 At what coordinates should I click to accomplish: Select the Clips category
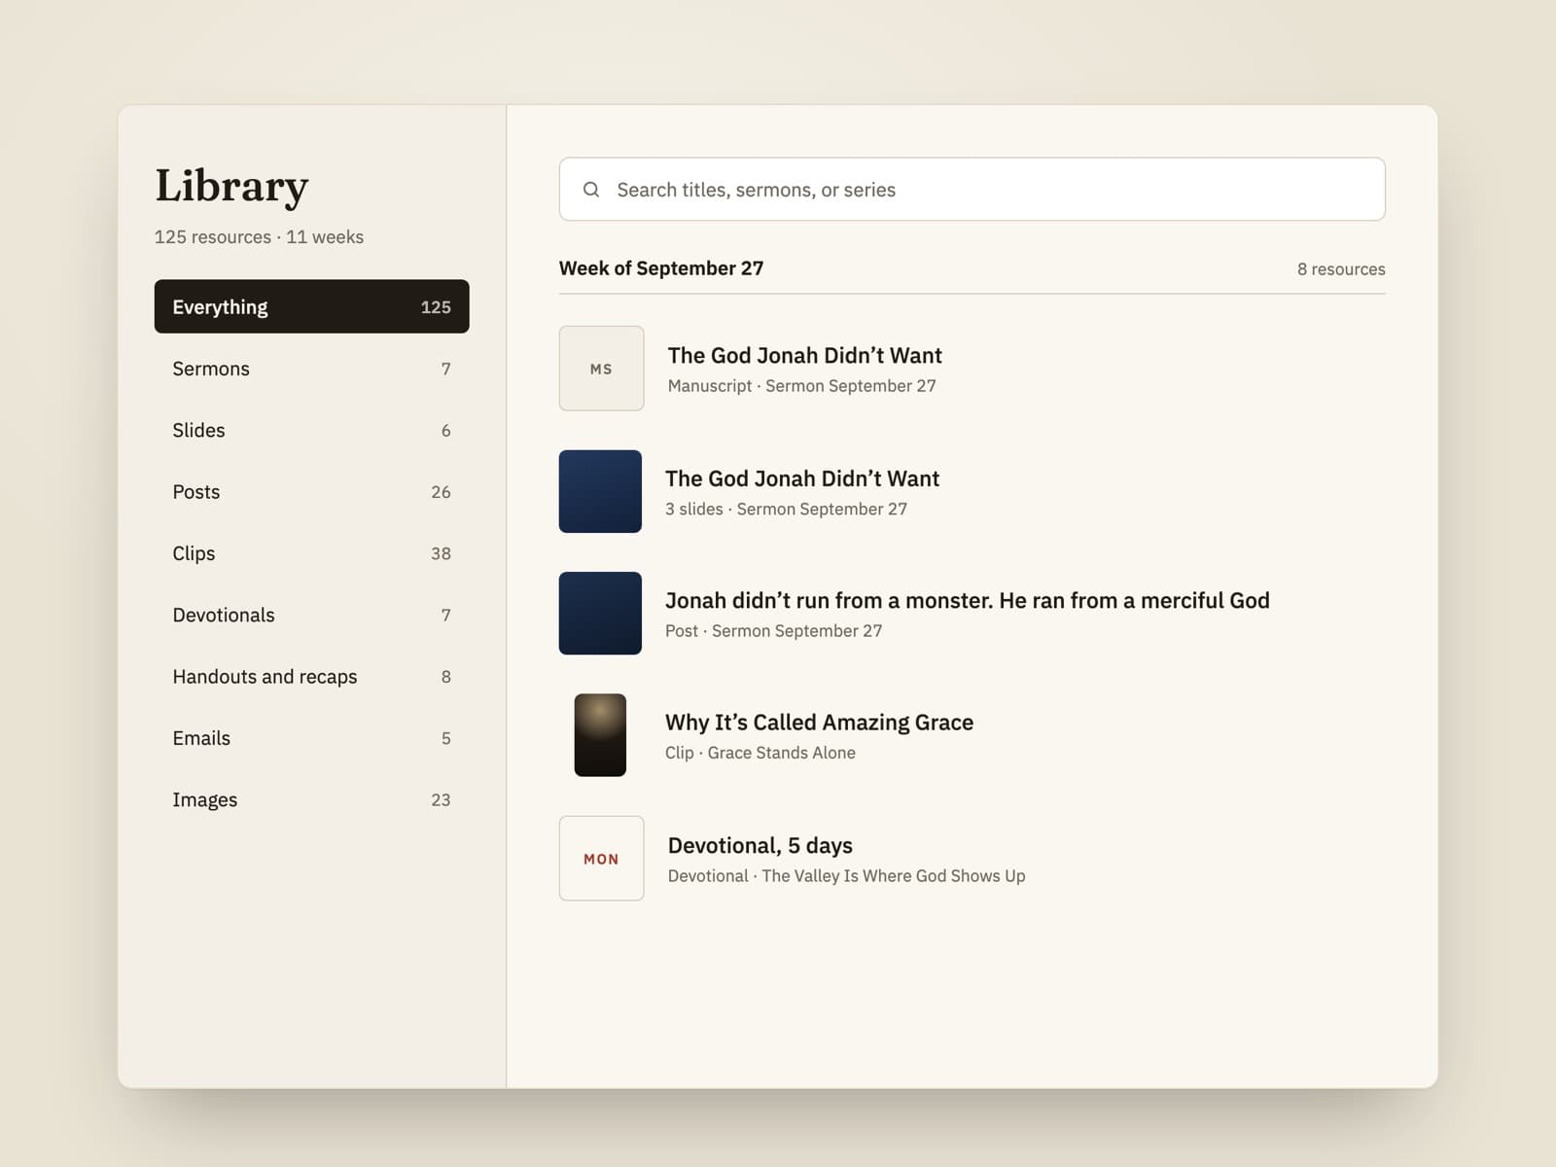pyautogui.click(x=311, y=553)
